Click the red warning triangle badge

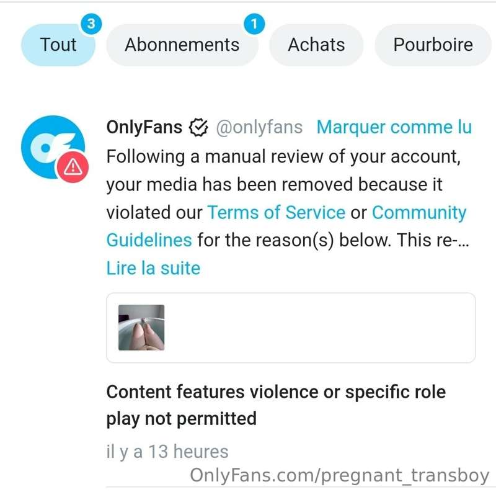73,167
